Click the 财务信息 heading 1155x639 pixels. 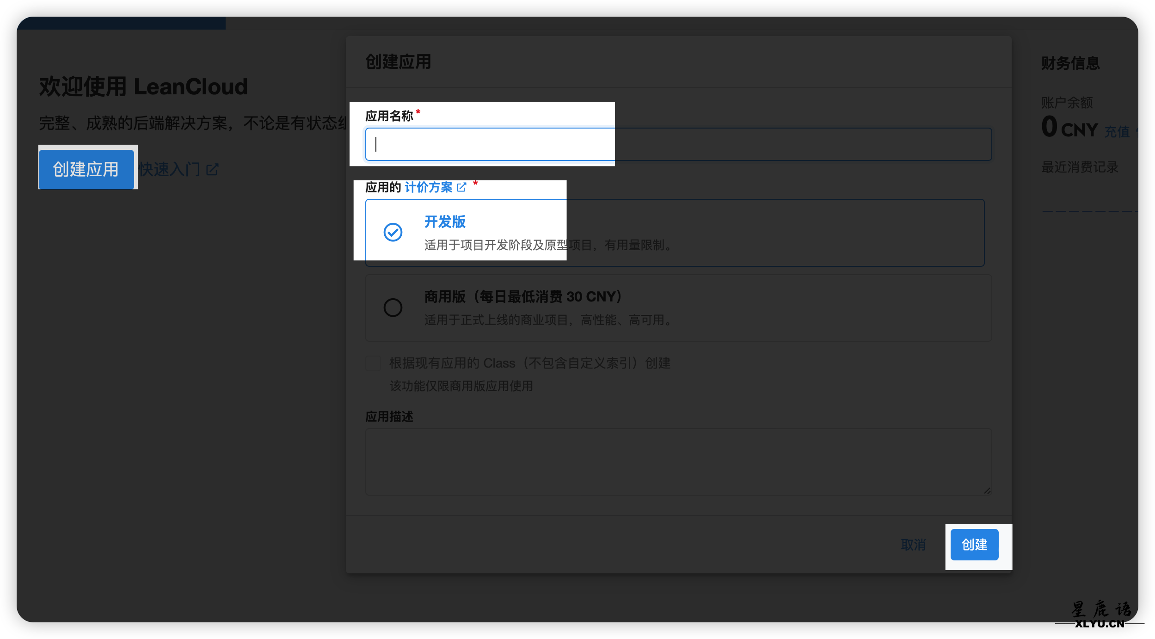[1070, 63]
